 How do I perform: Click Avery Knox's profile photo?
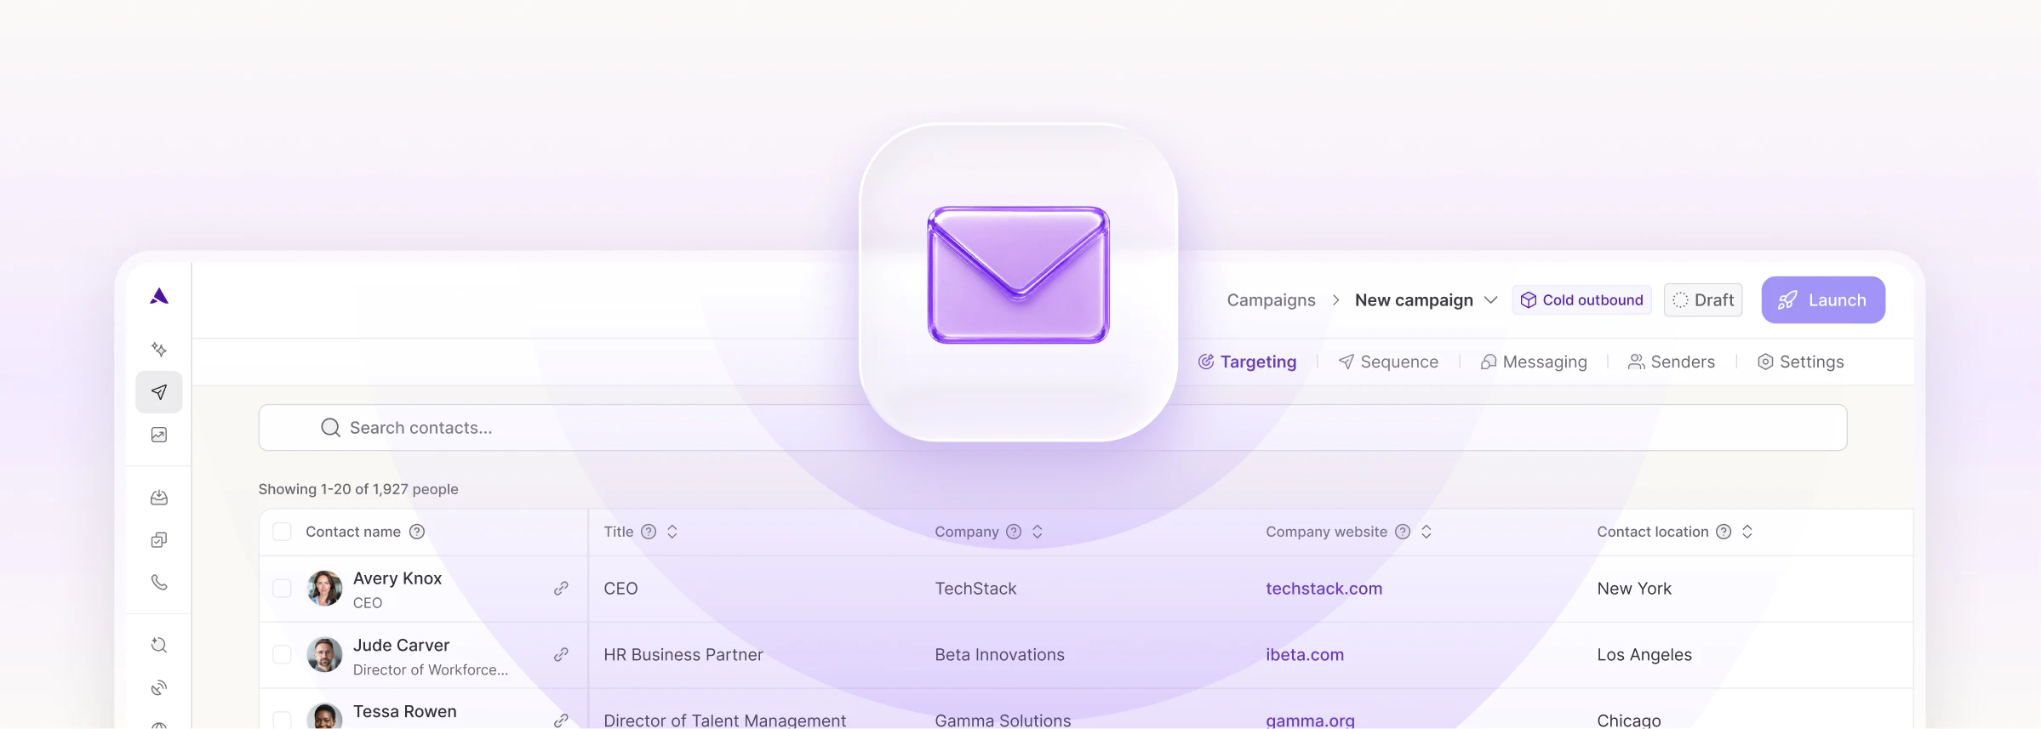pos(324,589)
